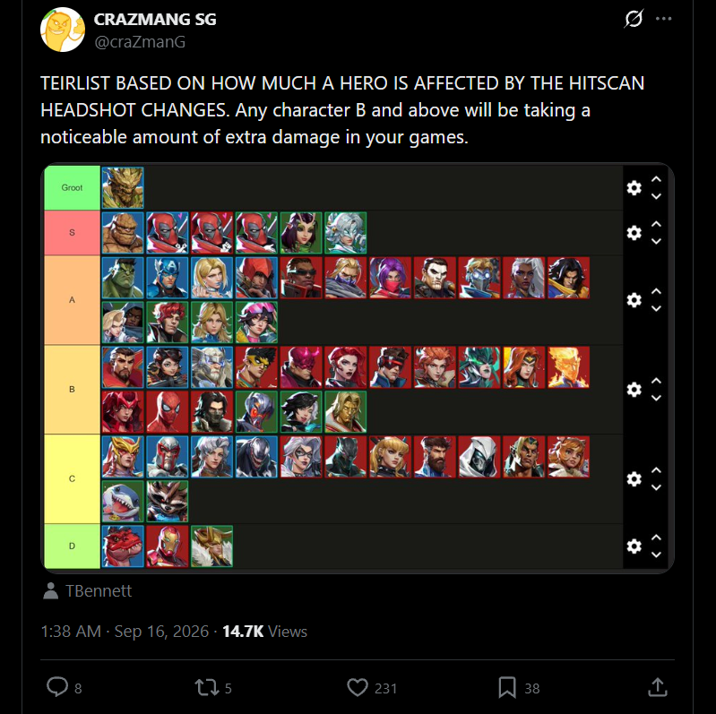
Task: Move the C tier row up
Action: (x=656, y=470)
